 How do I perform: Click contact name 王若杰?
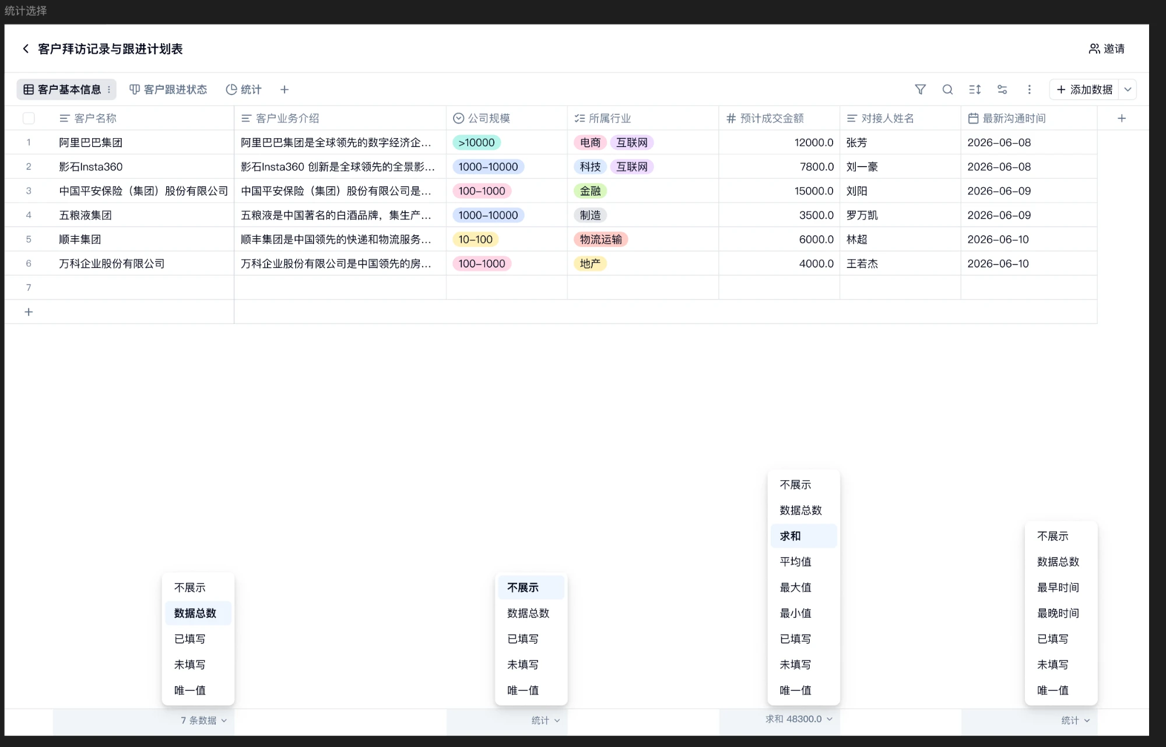point(862,263)
